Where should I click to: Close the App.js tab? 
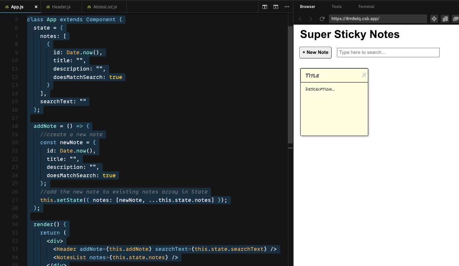click(x=36, y=7)
